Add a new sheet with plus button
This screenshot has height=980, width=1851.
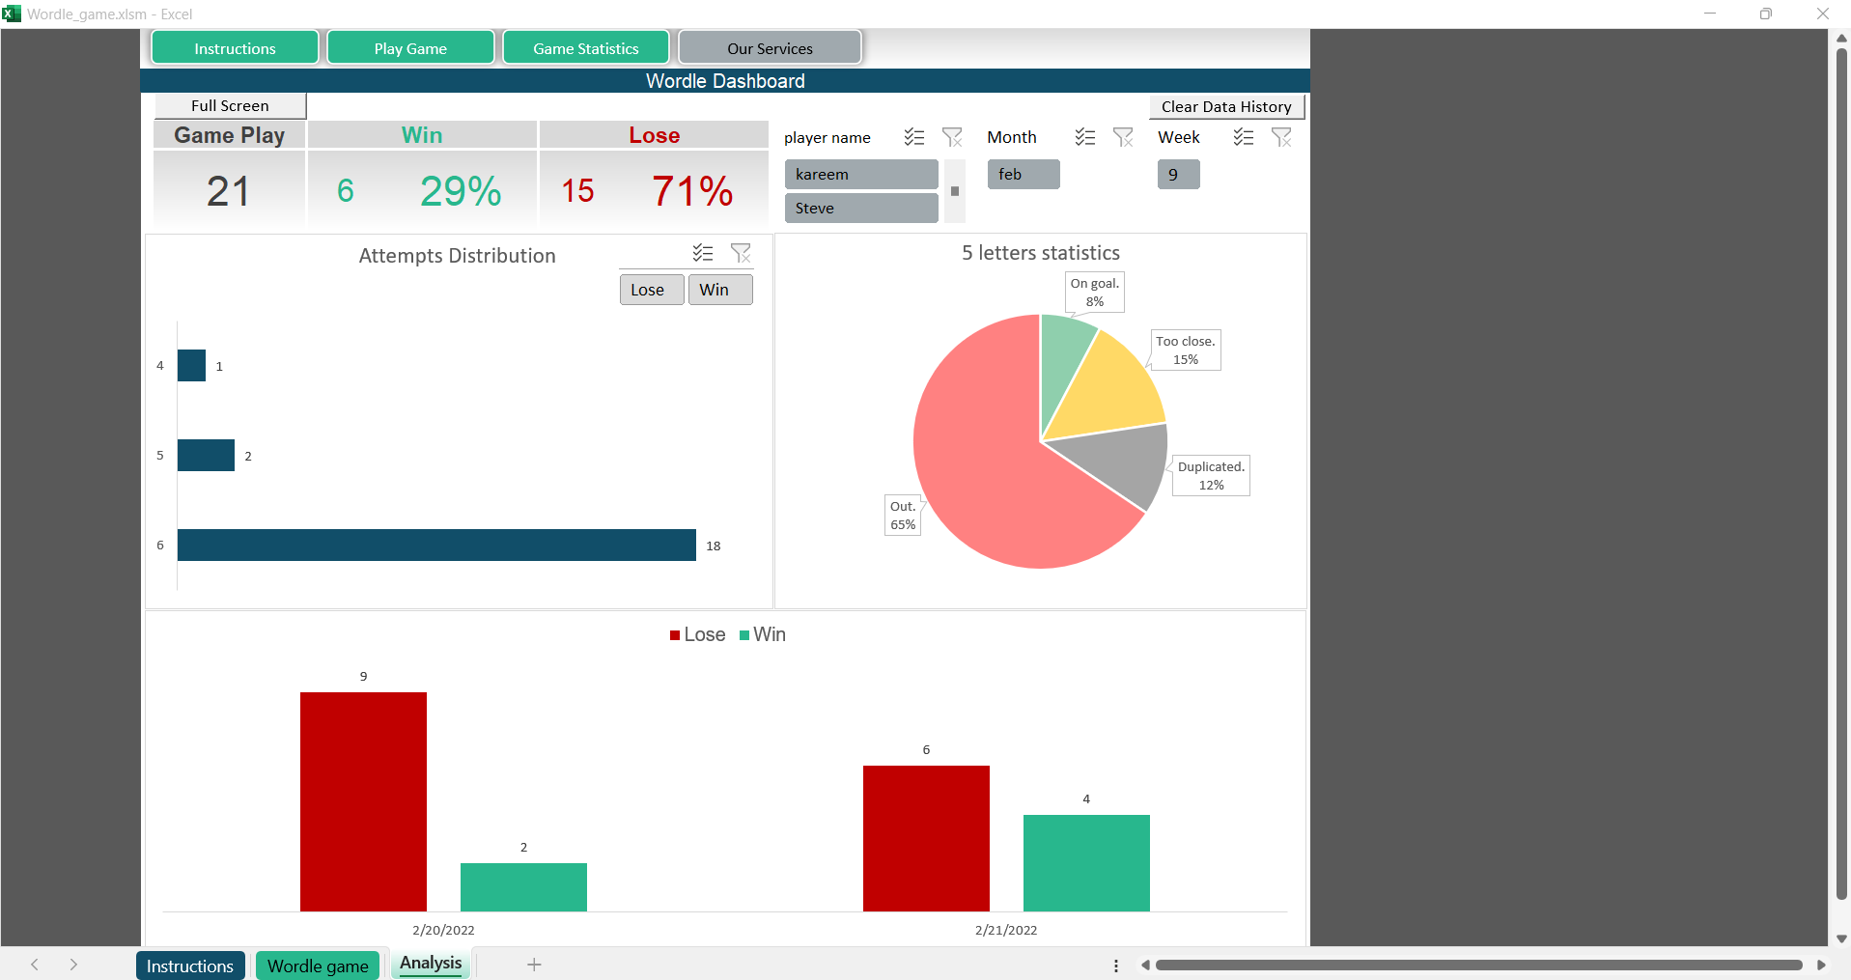coord(534,965)
